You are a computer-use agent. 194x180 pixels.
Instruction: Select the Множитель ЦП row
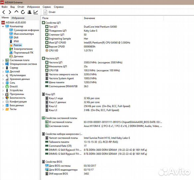pos(66,66)
